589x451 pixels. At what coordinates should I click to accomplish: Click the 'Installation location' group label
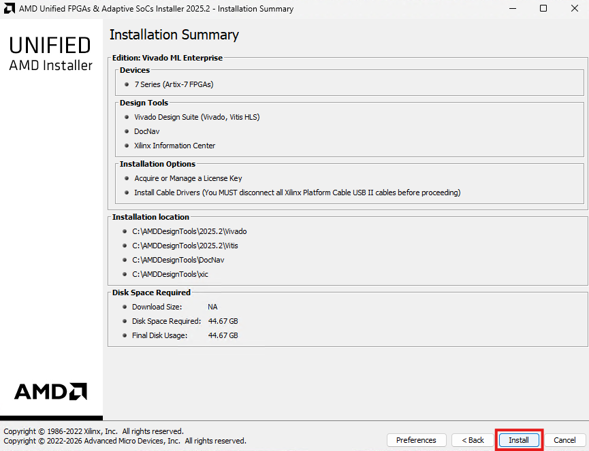click(150, 217)
